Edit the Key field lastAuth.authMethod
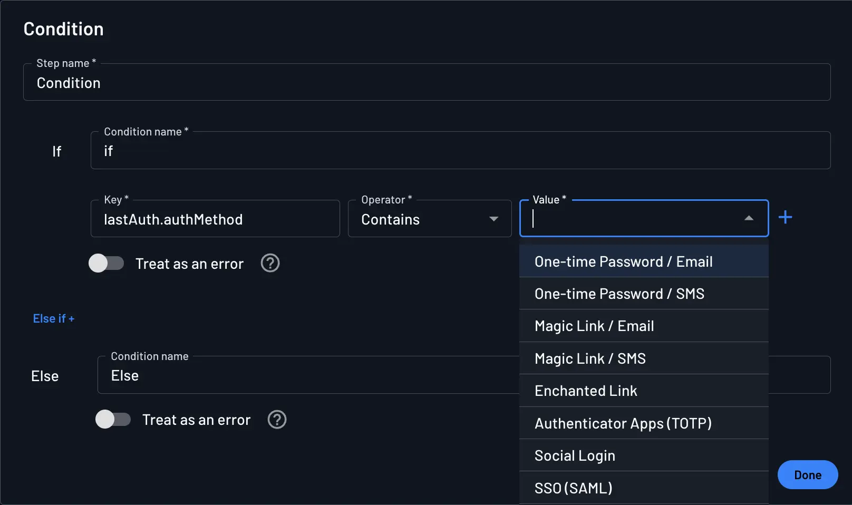This screenshot has width=852, height=505. tap(215, 218)
